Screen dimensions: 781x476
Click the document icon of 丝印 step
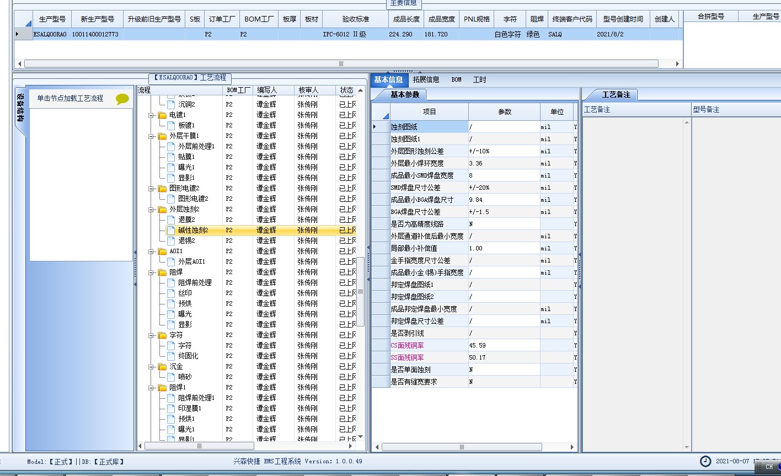coord(171,293)
